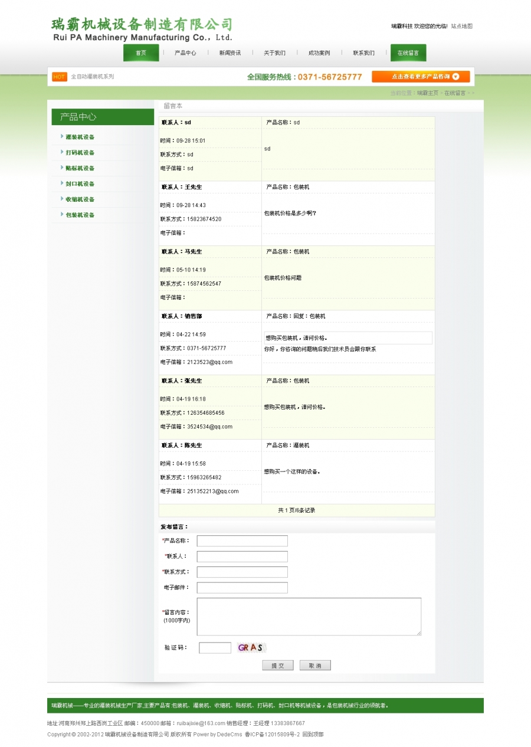
Task: Click the phone number 15823674520
Action: pyautogui.click(x=204, y=219)
